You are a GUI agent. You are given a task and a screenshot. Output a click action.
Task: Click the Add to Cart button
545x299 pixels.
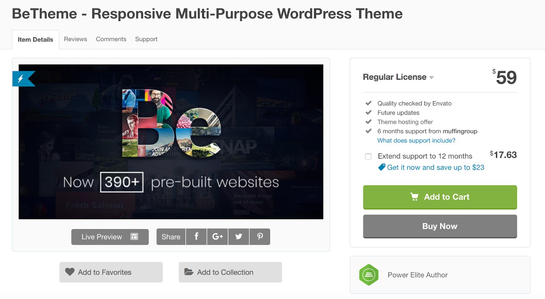click(440, 197)
